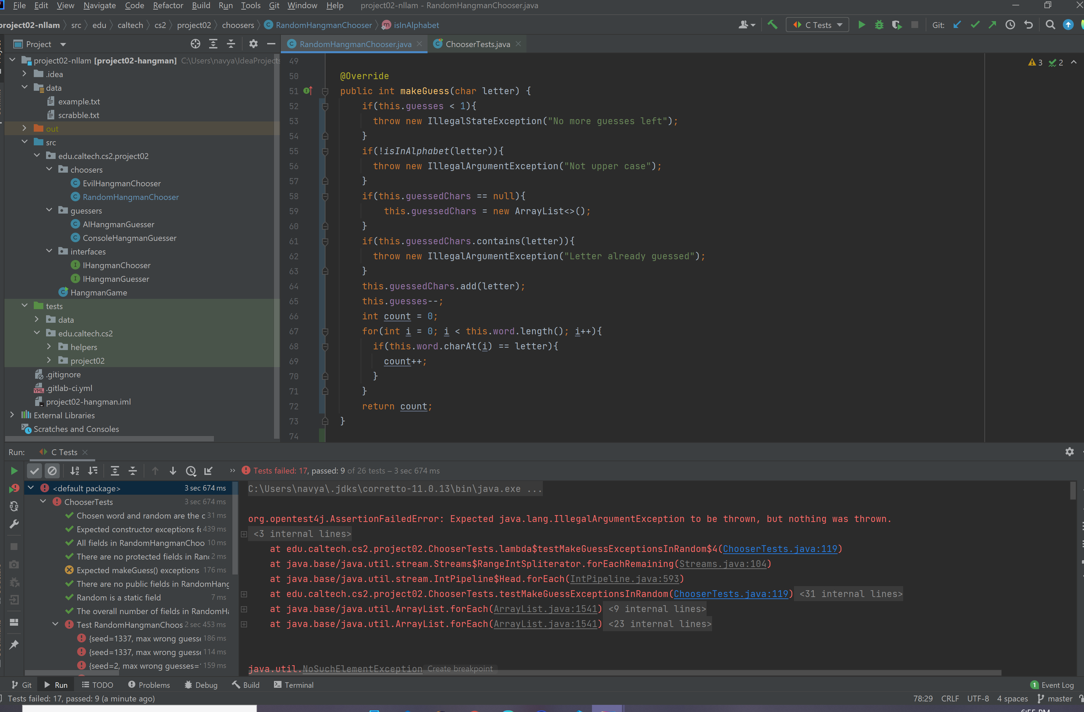Image resolution: width=1084 pixels, height=712 pixels.
Task: Click Search Everywhere magnifier icon
Action: pos(1050,25)
